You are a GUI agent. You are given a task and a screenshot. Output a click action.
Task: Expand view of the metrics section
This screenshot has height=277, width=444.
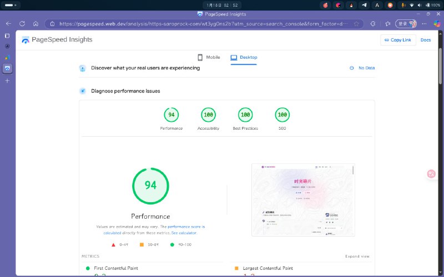coord(357,257)
